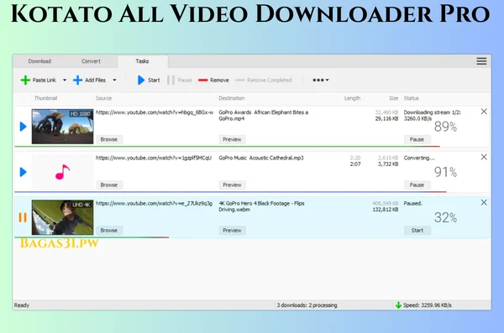Click the Pause bars icon in toolbar
Image resolution: width=504 pixels, height=333 pixels.
171,80
